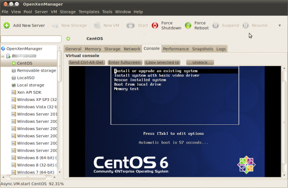Click the green Force Reboot icon

pyautogui.click(x=188, y=25)
